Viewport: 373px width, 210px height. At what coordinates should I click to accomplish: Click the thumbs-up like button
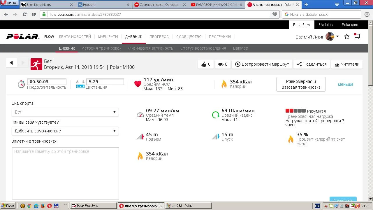[x=206, y=64]
